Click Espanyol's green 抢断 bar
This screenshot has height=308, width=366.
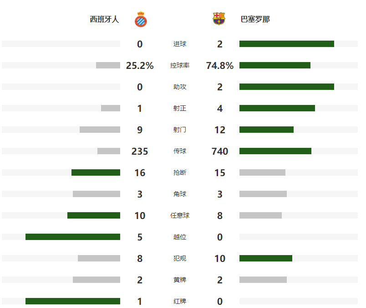point(96,172)
